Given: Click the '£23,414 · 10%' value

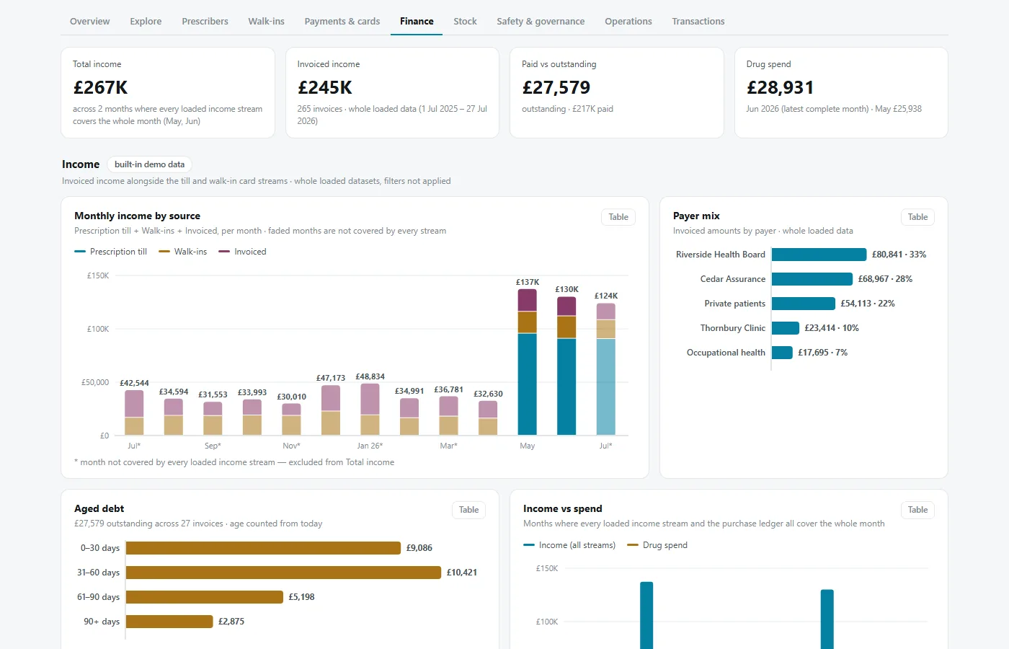Looking at the screenshot, I should pos(832,328).
